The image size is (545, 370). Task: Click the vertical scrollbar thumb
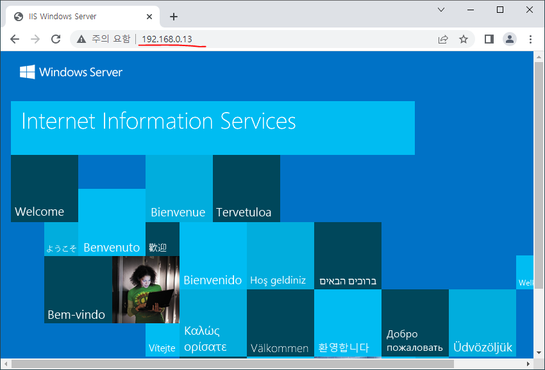tap(539, 175)
